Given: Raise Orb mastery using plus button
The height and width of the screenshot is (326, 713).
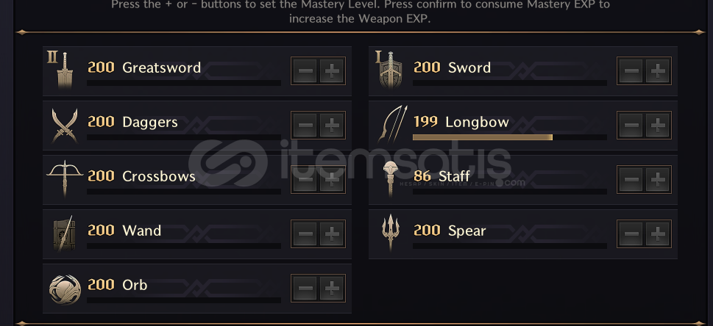Looking at the screenshot, I should pos(332,289).
